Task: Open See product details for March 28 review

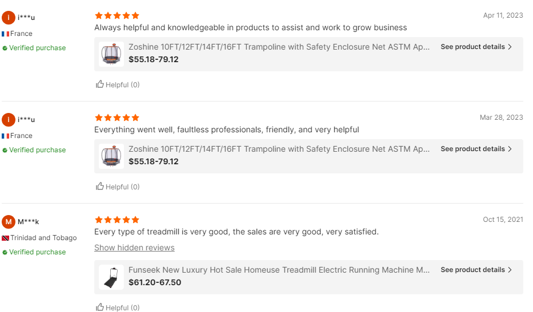Action: (x=476, y=149)
